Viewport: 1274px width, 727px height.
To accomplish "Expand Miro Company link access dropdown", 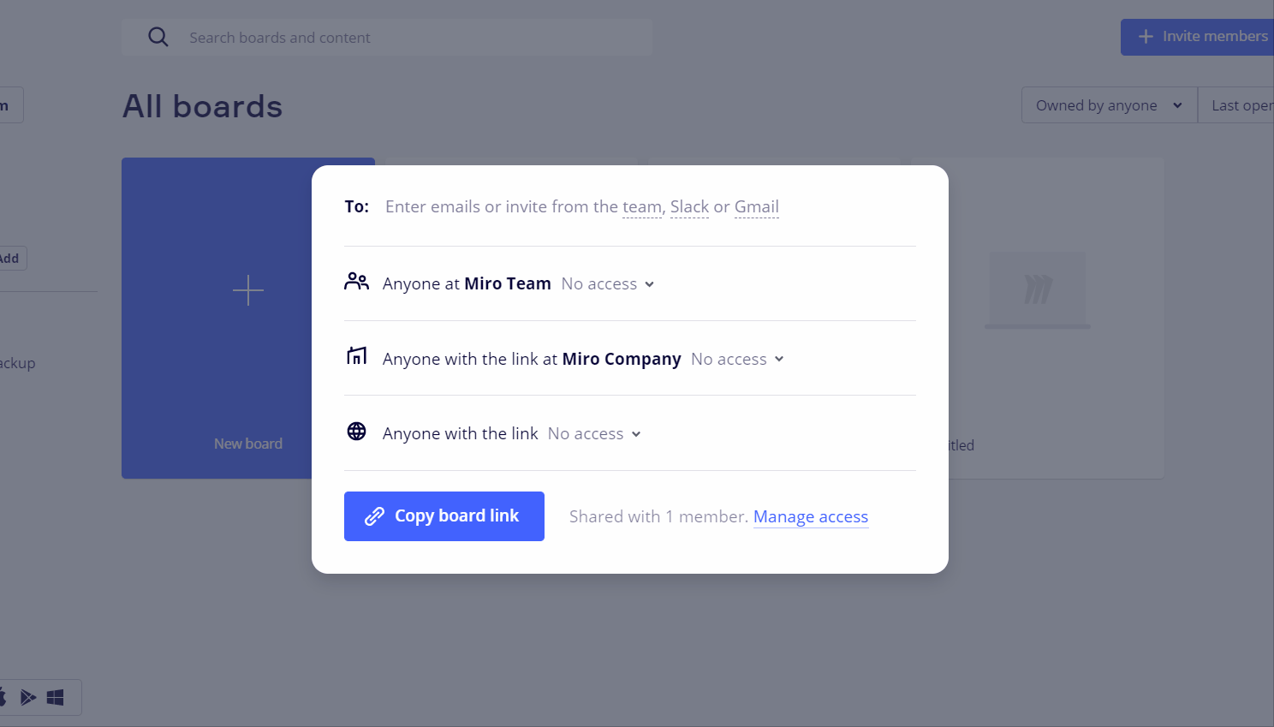I will [x=737, y=360].
